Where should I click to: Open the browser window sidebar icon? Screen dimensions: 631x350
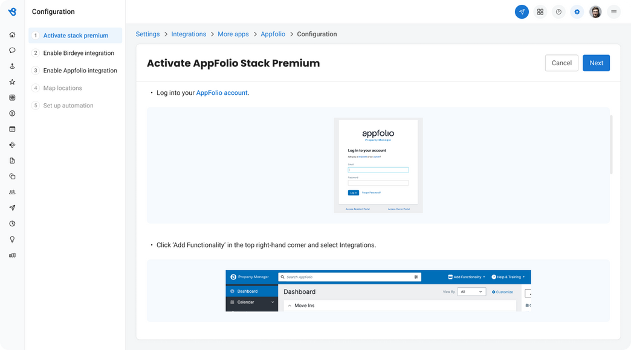pyautogui.click(x=12, y=129)
